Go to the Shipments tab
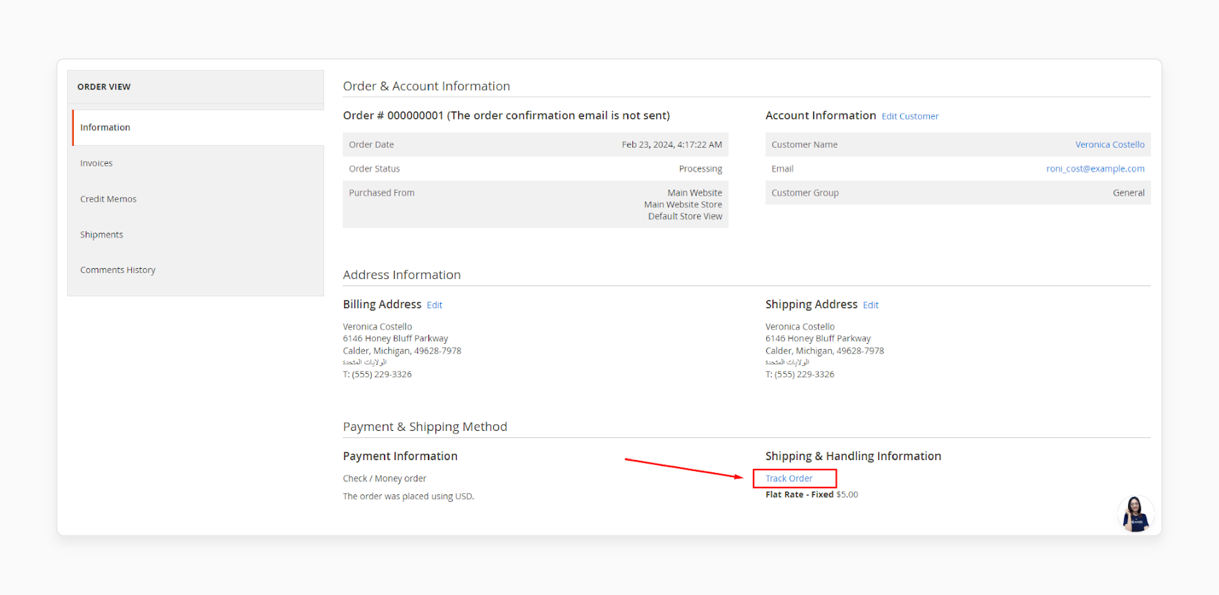This screenshot has width=1219, height=595. [x=101, y=234]
